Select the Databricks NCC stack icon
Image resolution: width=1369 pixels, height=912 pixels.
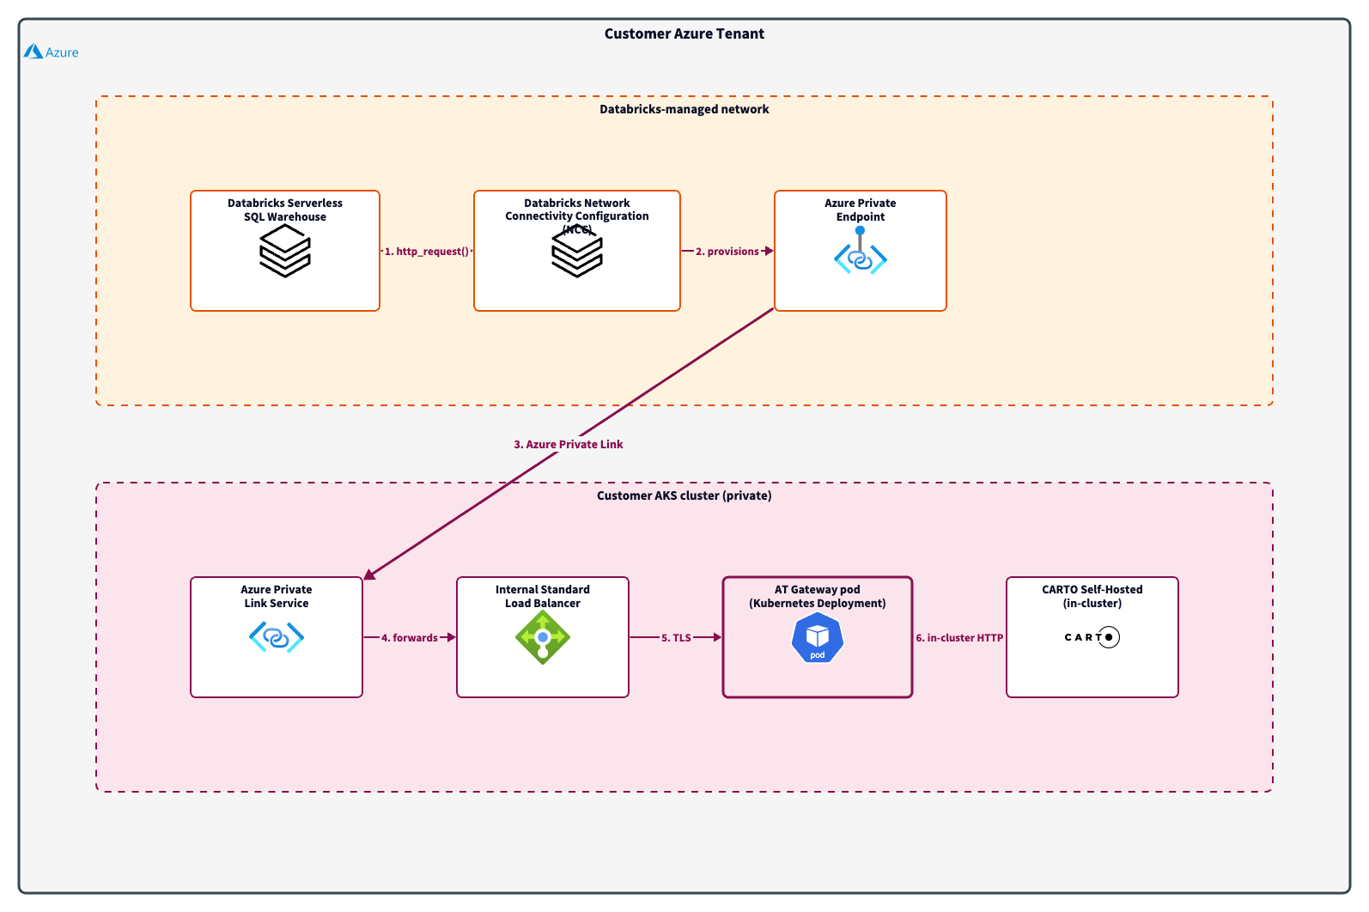[577, 251]
